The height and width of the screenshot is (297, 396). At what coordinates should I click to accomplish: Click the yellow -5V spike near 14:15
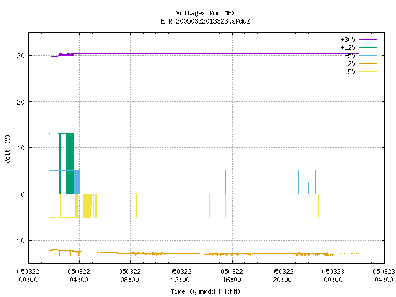pyautogui.click(x=209, y=206)
